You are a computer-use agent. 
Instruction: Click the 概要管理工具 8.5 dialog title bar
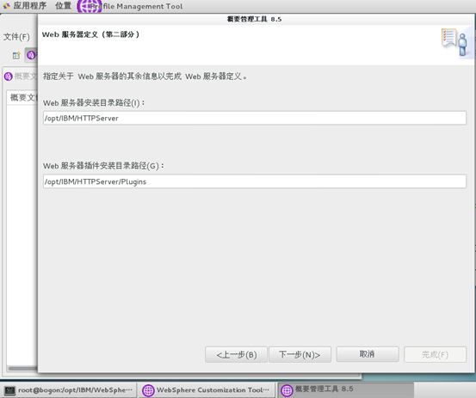(255, 19)
